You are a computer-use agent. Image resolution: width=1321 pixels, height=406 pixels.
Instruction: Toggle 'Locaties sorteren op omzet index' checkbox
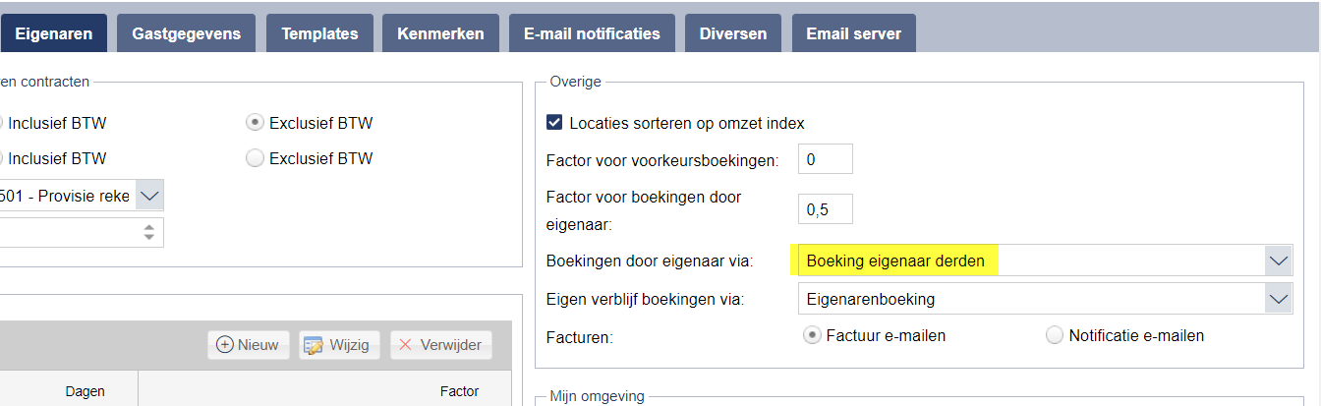[555, 123]
